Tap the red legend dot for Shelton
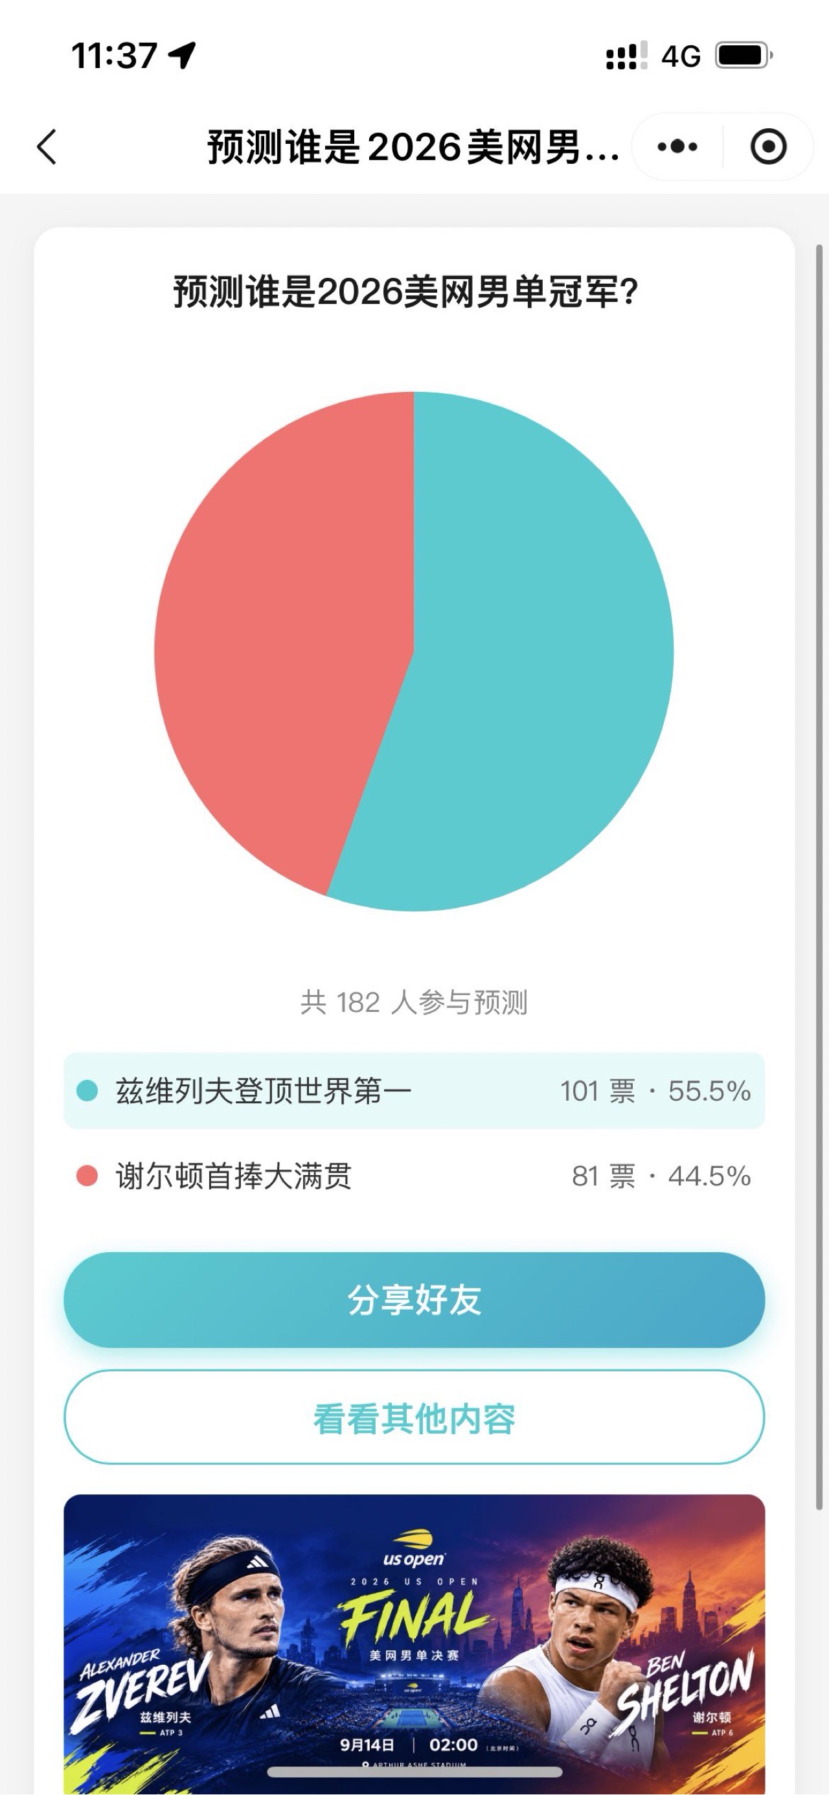 point(87,1176)
